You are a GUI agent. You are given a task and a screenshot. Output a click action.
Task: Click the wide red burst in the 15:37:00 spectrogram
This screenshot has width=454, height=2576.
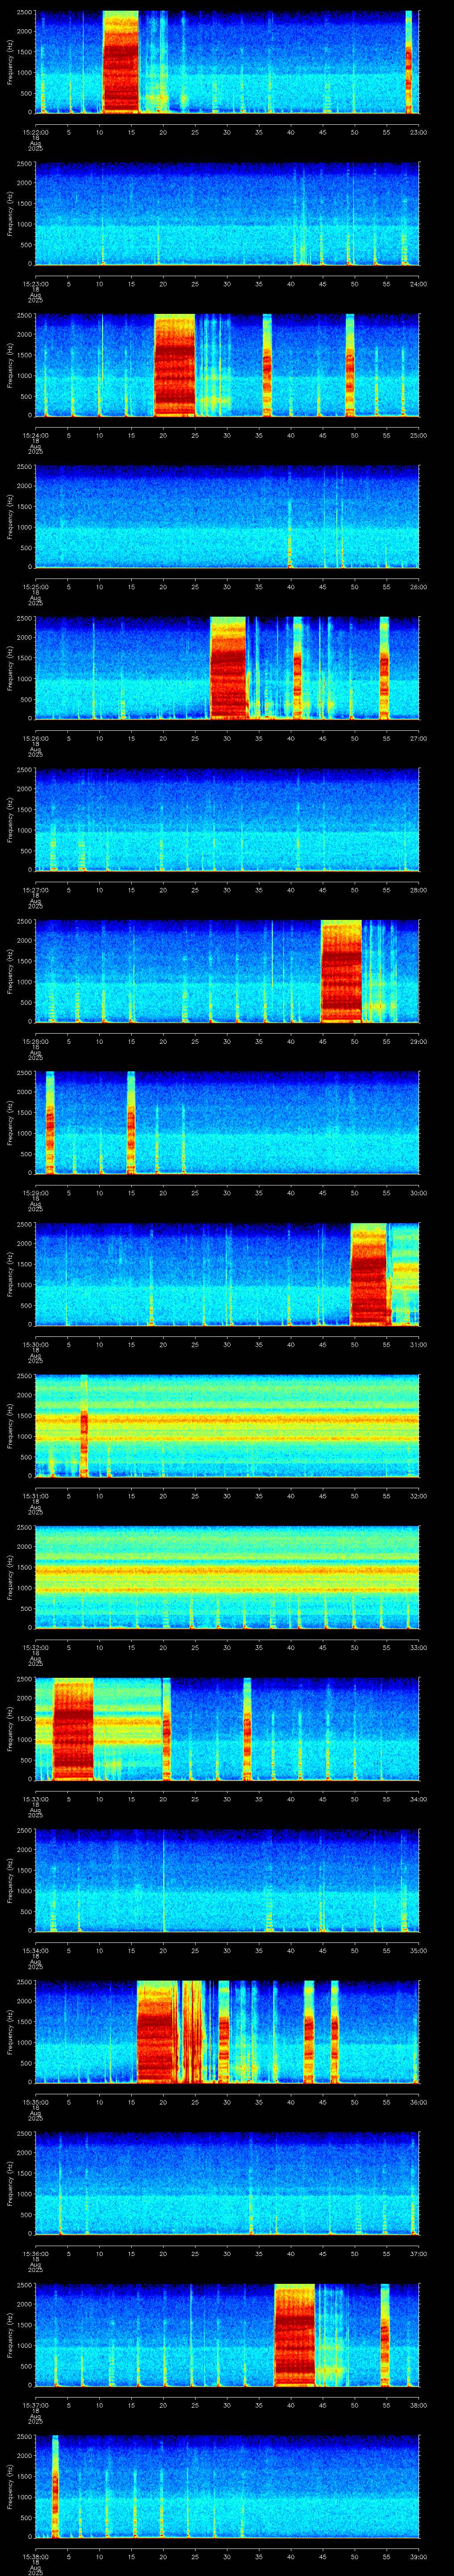pyautogui.click(x=294, y=2335)
